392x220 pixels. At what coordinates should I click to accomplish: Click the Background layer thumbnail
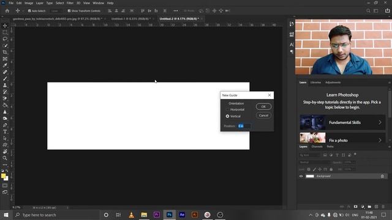click(310, 176)
